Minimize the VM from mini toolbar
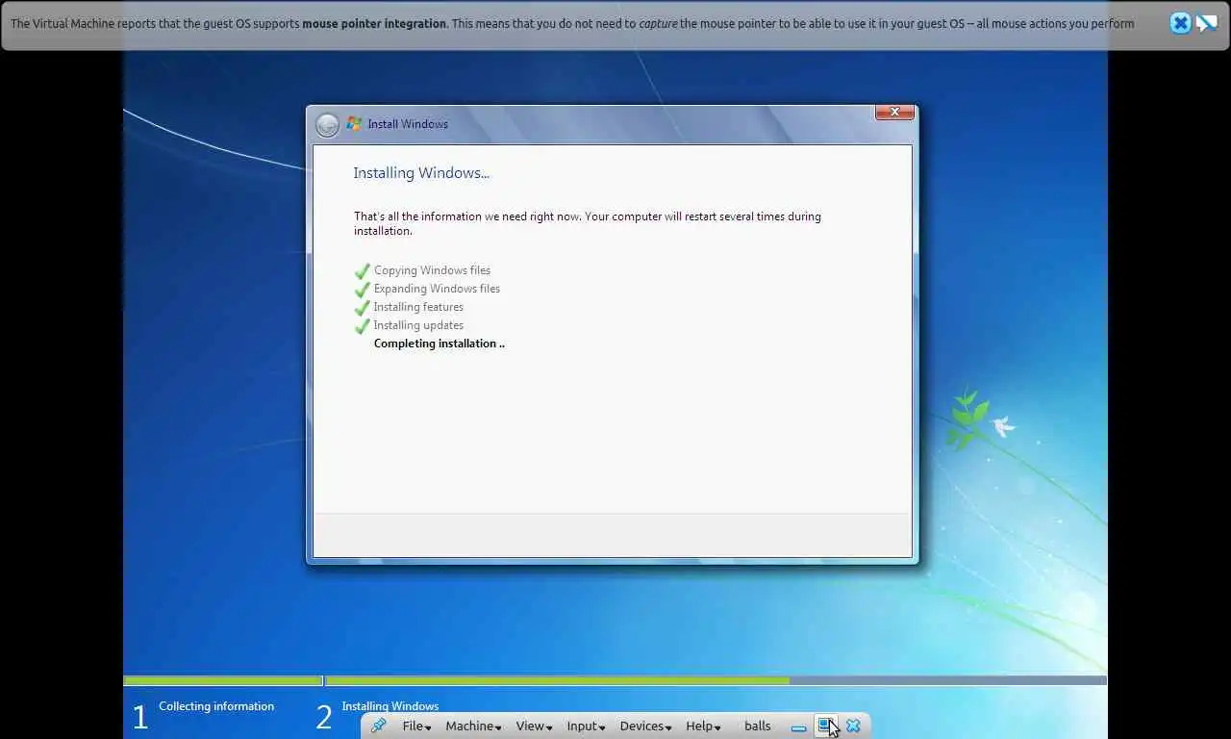 click(798, 727)
